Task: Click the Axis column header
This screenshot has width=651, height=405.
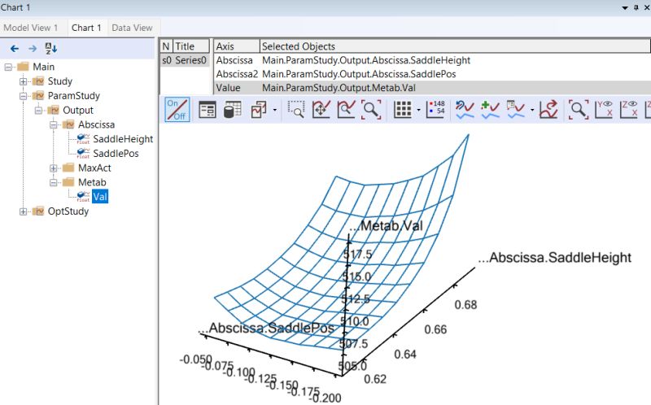Action: tap(237, 46)
